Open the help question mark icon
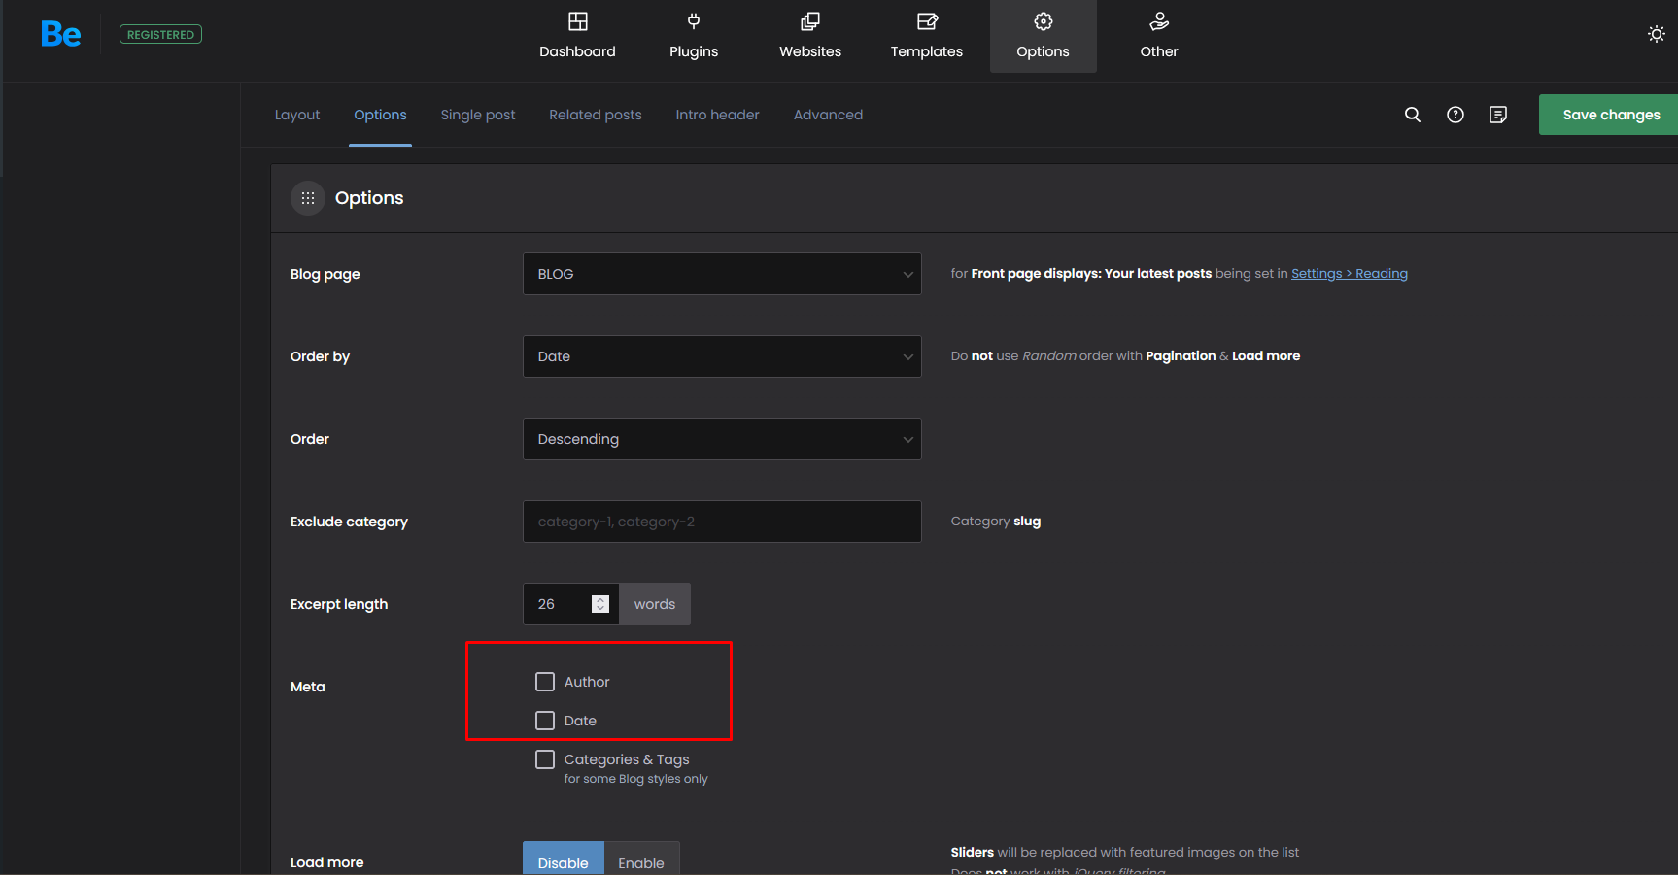 [x=1455, y=115]
